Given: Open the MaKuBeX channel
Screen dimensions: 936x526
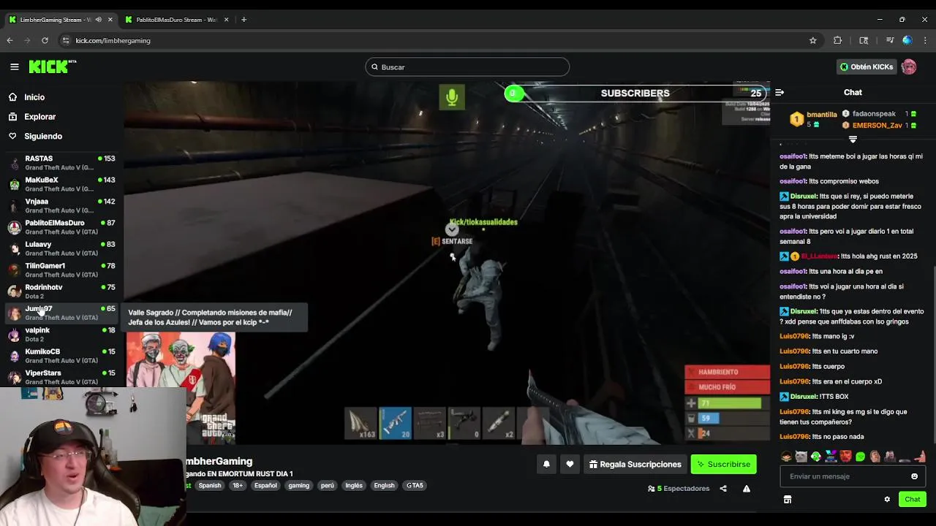Looking at the screenshot, I should 61,184.
